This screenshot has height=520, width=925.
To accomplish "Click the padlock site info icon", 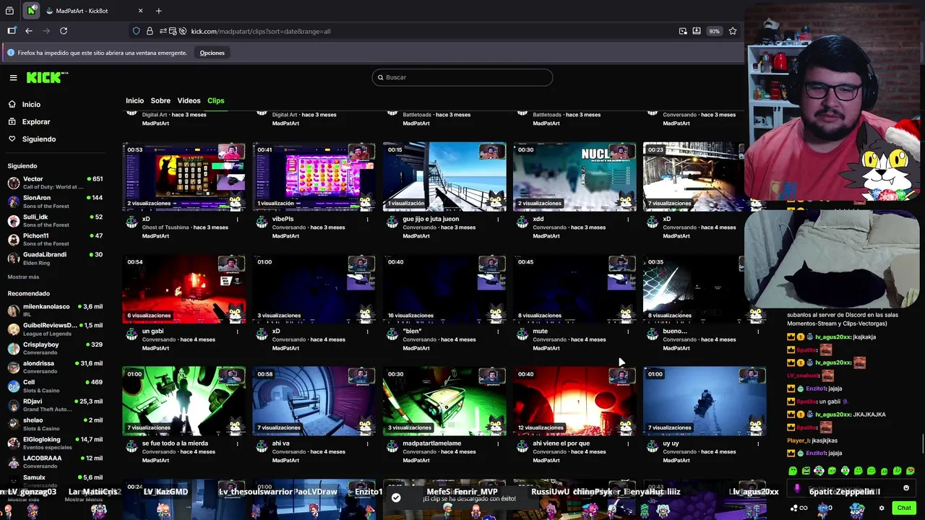I will (x=150, y=31).
